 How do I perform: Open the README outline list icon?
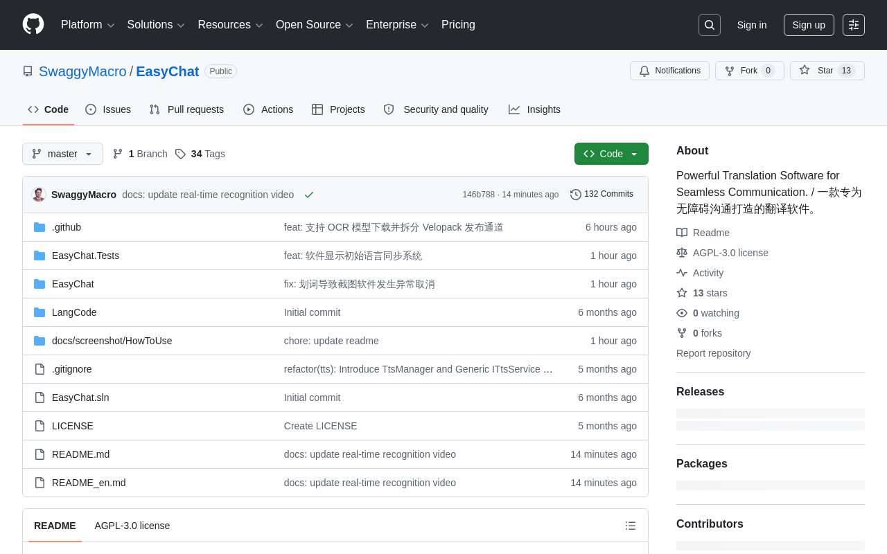(631, 526)
